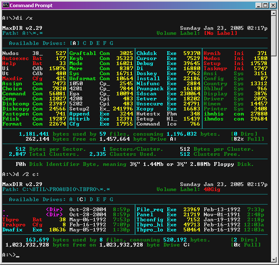Click the scrollbar up arrow
This screenshot has height=265, width=279.
(x=274, y=13)
